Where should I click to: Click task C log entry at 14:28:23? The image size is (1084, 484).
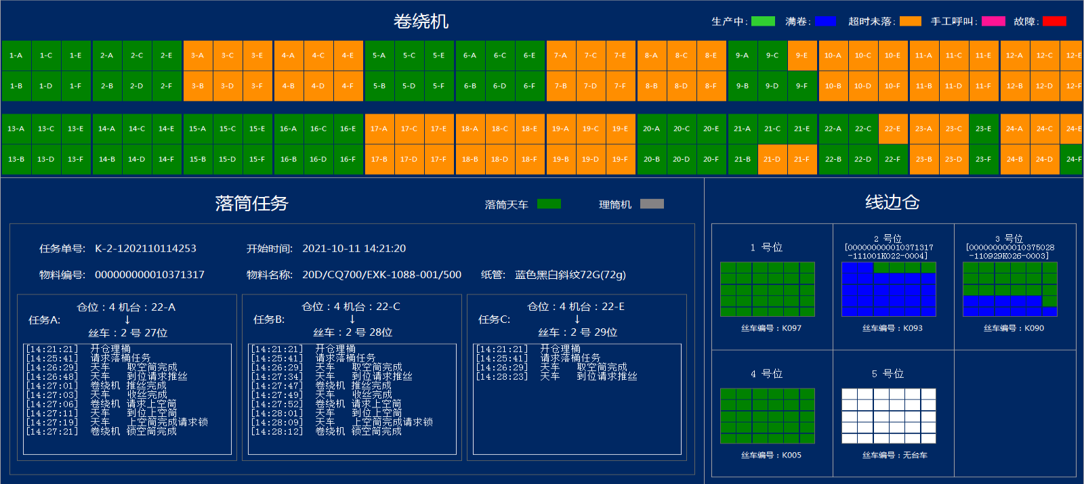557,376
